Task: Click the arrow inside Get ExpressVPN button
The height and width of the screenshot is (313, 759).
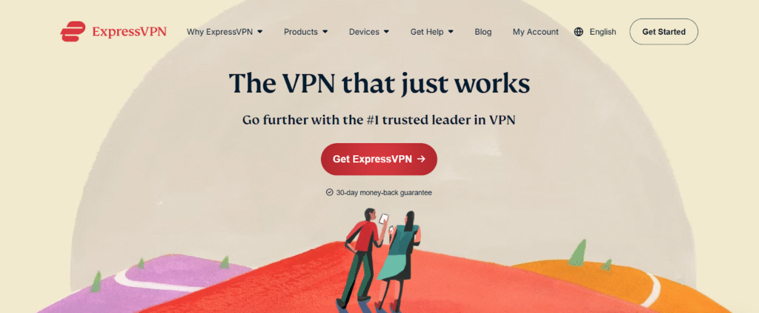Action: click(421, 159)
